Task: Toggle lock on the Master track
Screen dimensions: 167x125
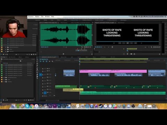Action: [43, 96]
